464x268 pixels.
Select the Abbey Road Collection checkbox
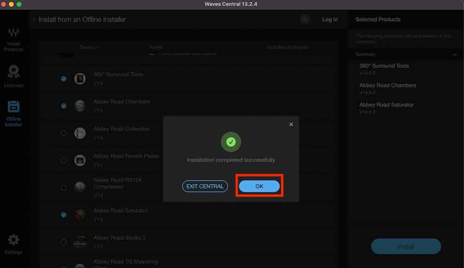tap(64, 133)
